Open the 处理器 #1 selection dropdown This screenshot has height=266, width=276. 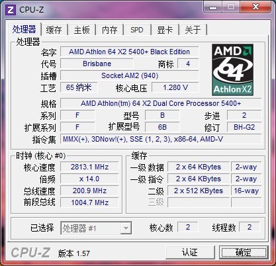coord(96,228)
